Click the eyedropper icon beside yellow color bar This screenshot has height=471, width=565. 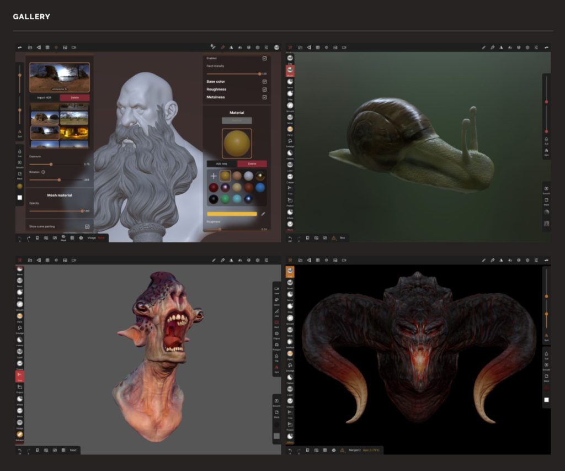click(x=263, y=214)
